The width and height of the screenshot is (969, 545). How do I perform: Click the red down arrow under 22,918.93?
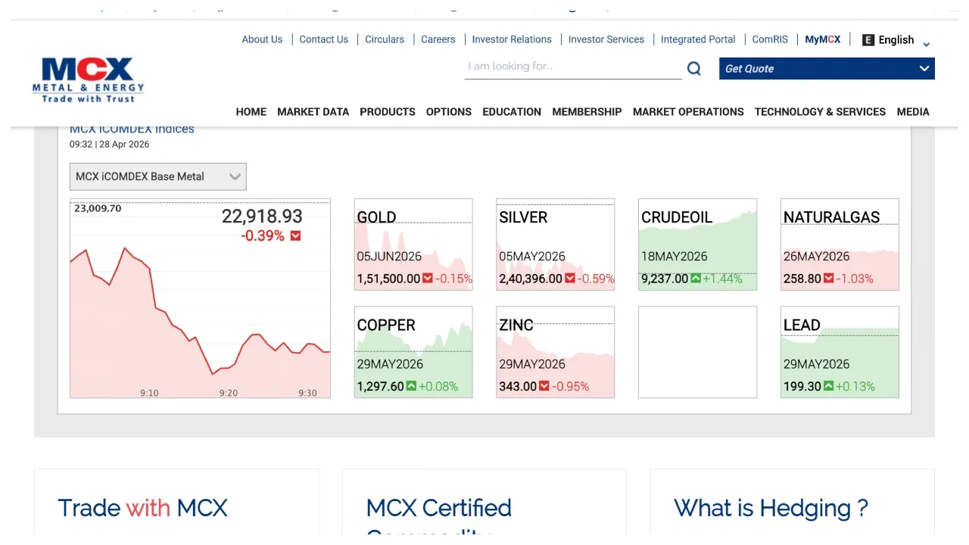[295, 236]
